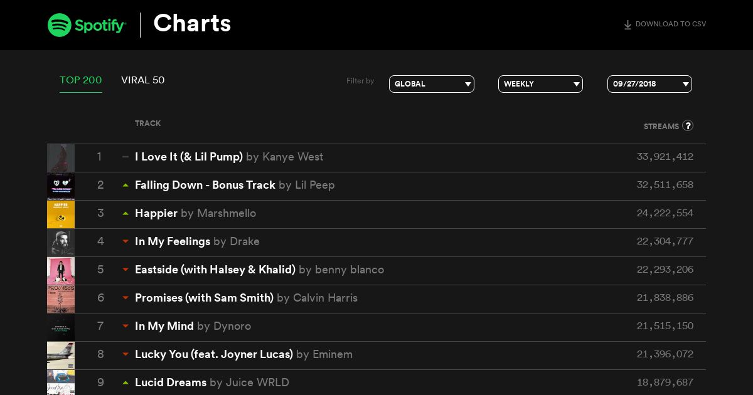753x395 pixels.
Task: Click the In My Mind by Dynoro track
Action: coord(193,326)
